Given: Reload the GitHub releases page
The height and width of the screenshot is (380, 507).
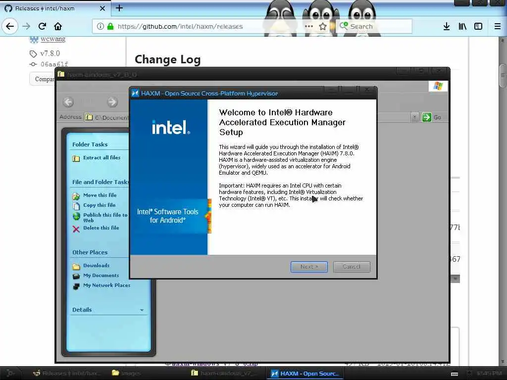Looking at the screenshot, I should [x=43, y=26].
